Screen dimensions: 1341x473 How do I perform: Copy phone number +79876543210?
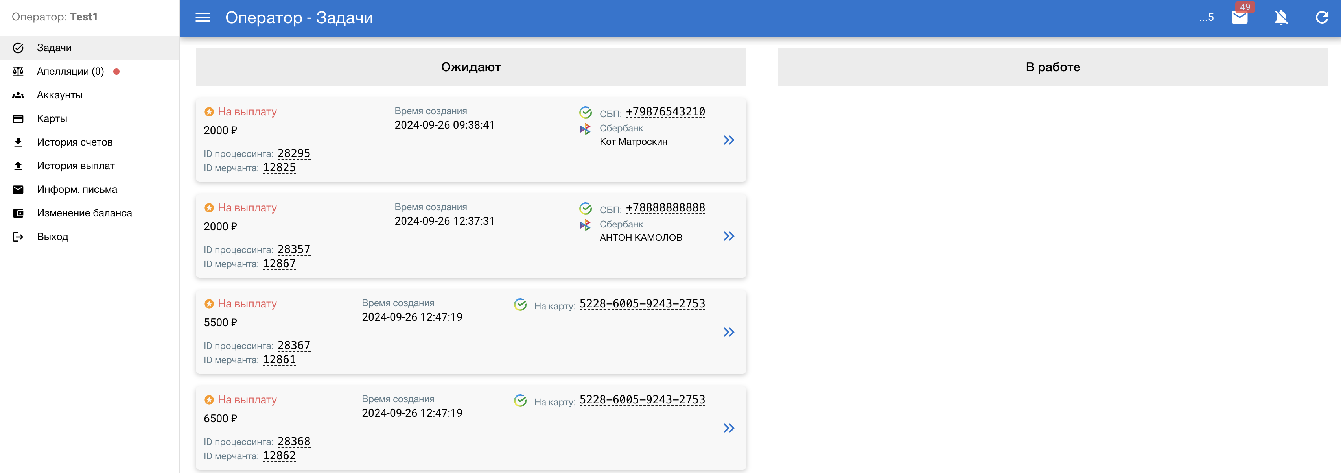[x=665, y=112]
